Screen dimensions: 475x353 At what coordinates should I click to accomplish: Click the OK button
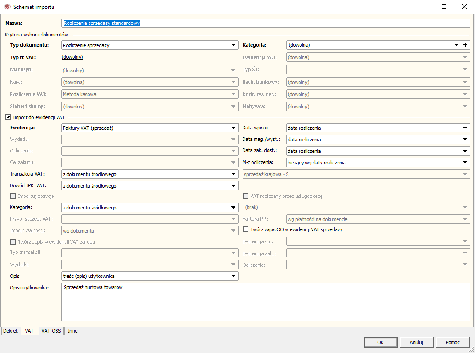point(380,342)
